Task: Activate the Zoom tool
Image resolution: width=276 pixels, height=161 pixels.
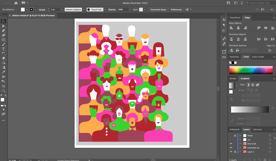Action: [x=4, y=91]
